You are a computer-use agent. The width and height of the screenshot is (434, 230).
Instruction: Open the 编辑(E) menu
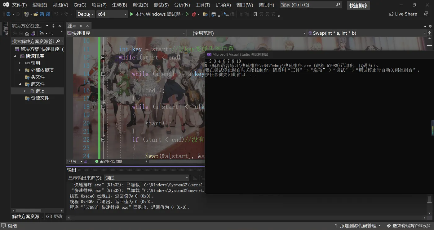point(40,5)
